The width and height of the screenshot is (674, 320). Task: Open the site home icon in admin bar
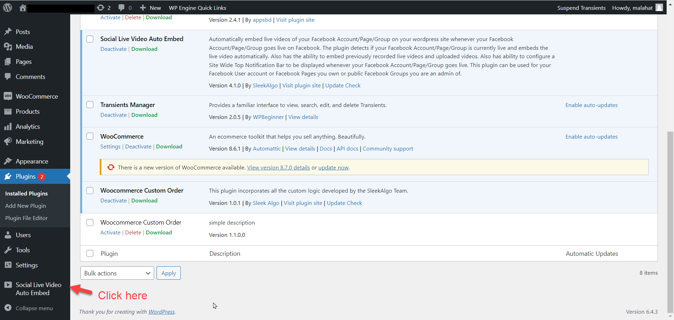click(x=23, y=8)
